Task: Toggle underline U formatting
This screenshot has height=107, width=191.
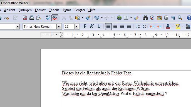Action: click(x=99, y=26)
